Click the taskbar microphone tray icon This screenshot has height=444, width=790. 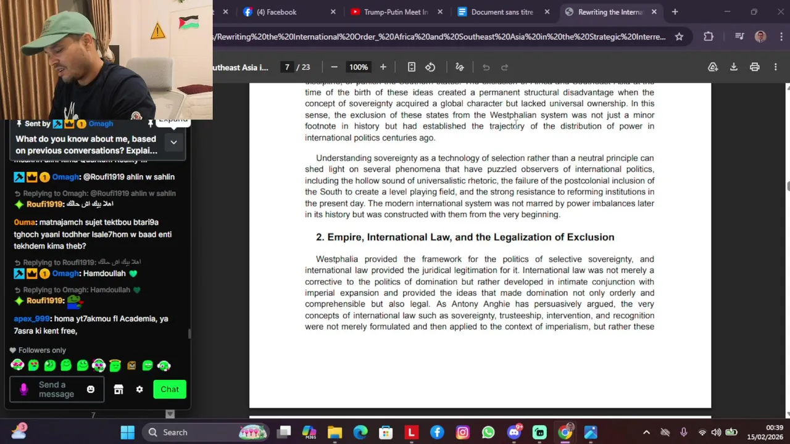coord(683,432)
